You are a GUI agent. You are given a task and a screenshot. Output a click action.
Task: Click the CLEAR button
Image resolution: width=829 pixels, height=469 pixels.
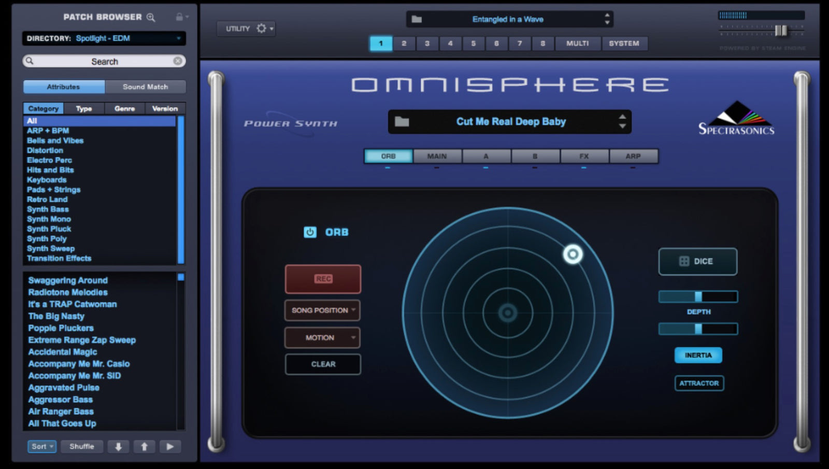click(x=323, y=364)
